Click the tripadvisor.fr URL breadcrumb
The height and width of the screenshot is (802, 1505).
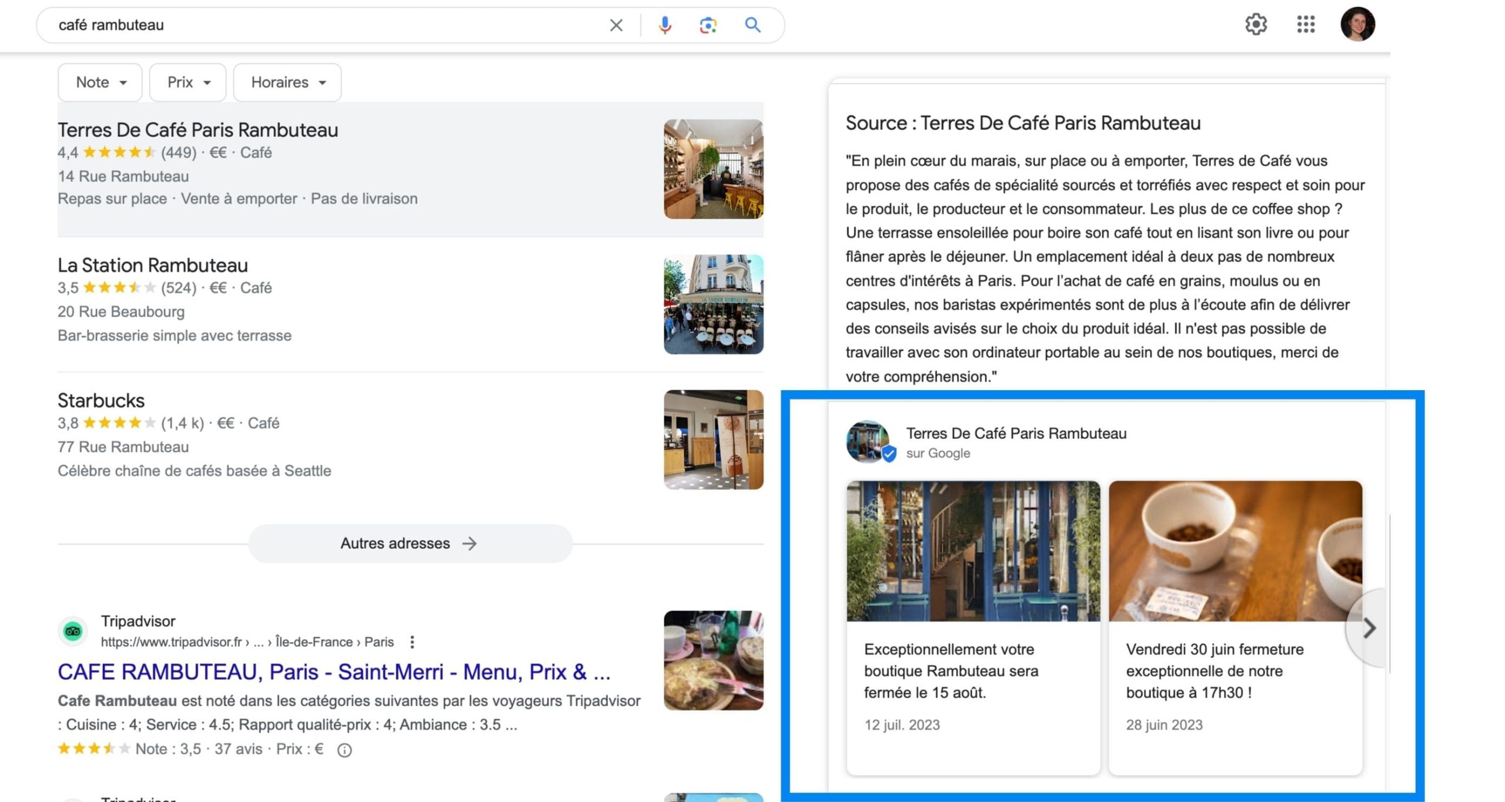(247, 642)
